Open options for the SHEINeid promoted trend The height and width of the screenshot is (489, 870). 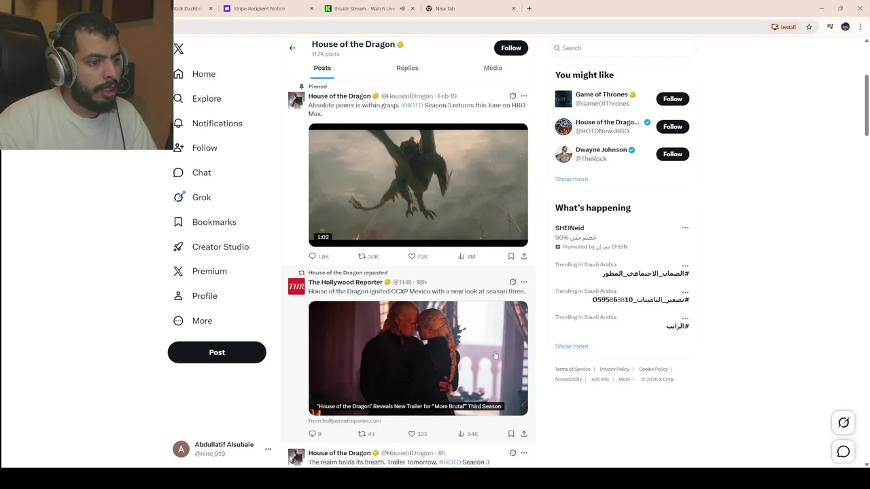tap(685, 228)
